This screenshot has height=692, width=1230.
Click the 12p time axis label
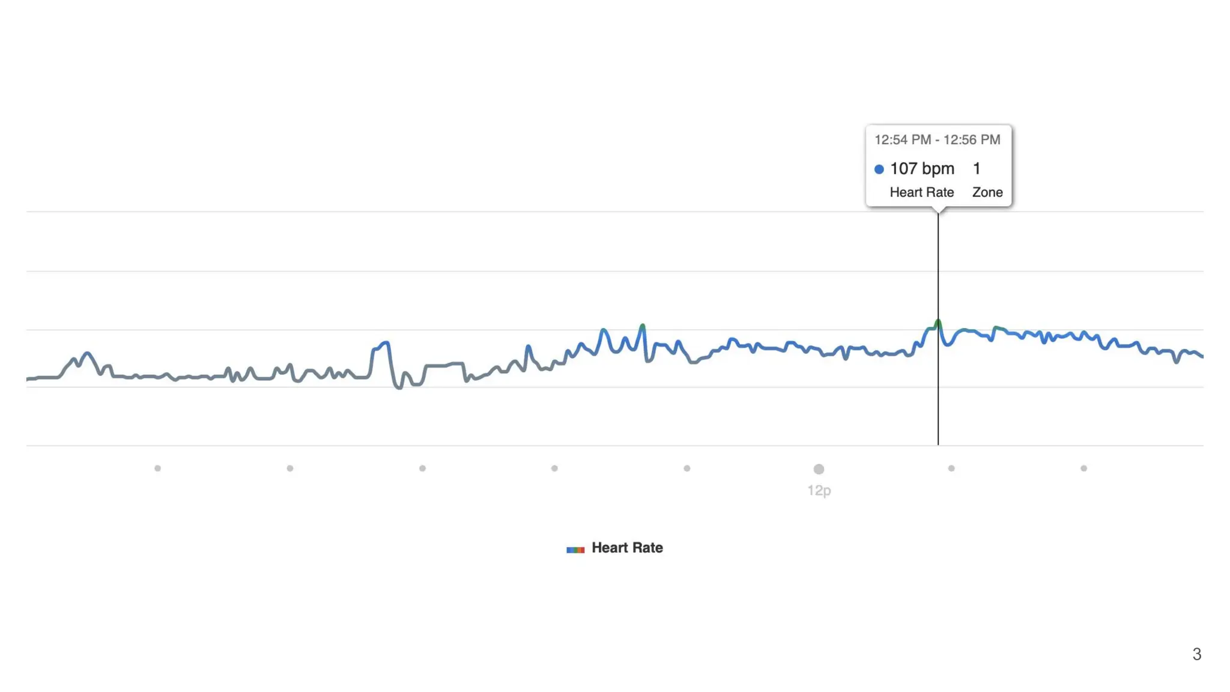click(x=819, y=491)
